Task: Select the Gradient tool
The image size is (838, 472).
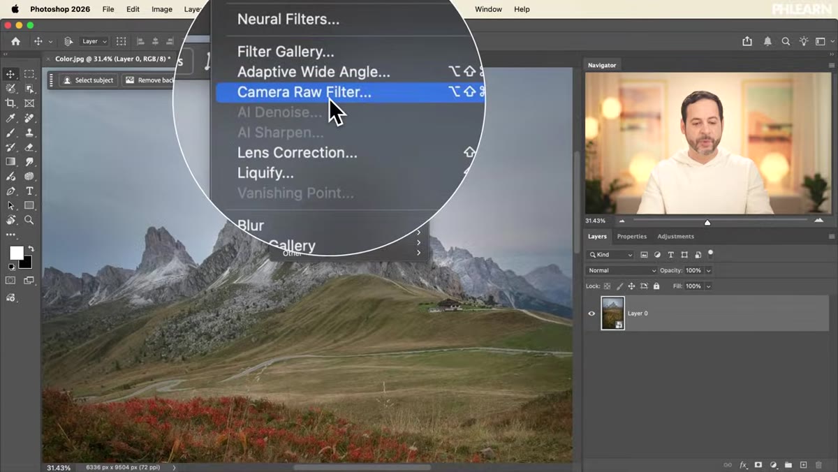Action: [x=10, y=162]
